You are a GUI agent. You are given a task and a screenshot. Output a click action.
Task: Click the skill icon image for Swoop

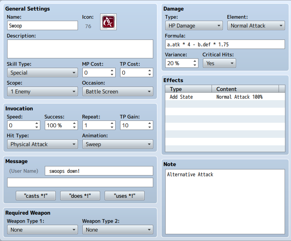tap(108, 22)
